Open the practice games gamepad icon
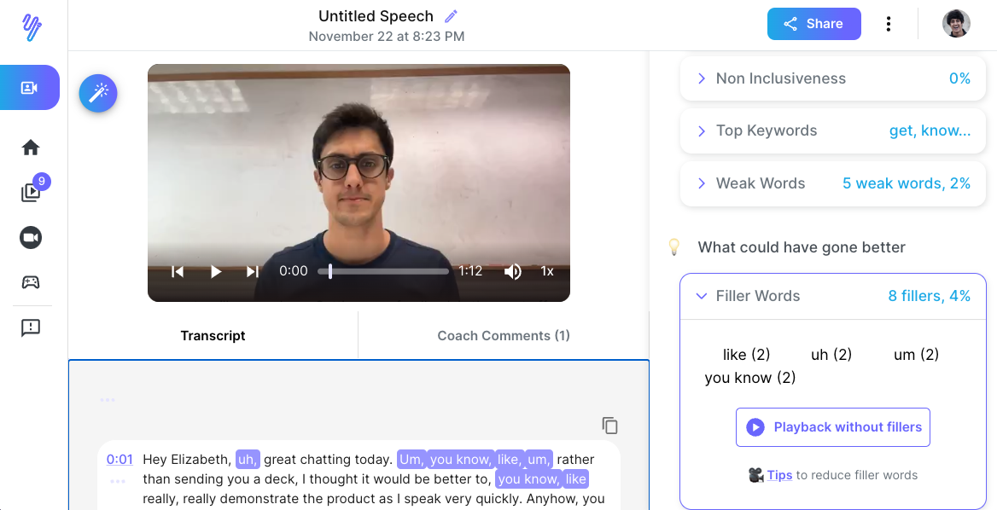 point(31,281)
